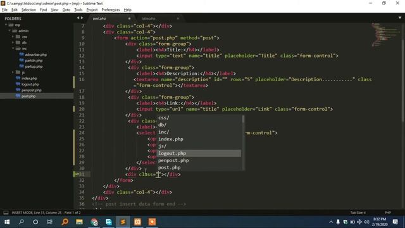
Task: Open logout.php in sidebar
Action: coord(30,84)
